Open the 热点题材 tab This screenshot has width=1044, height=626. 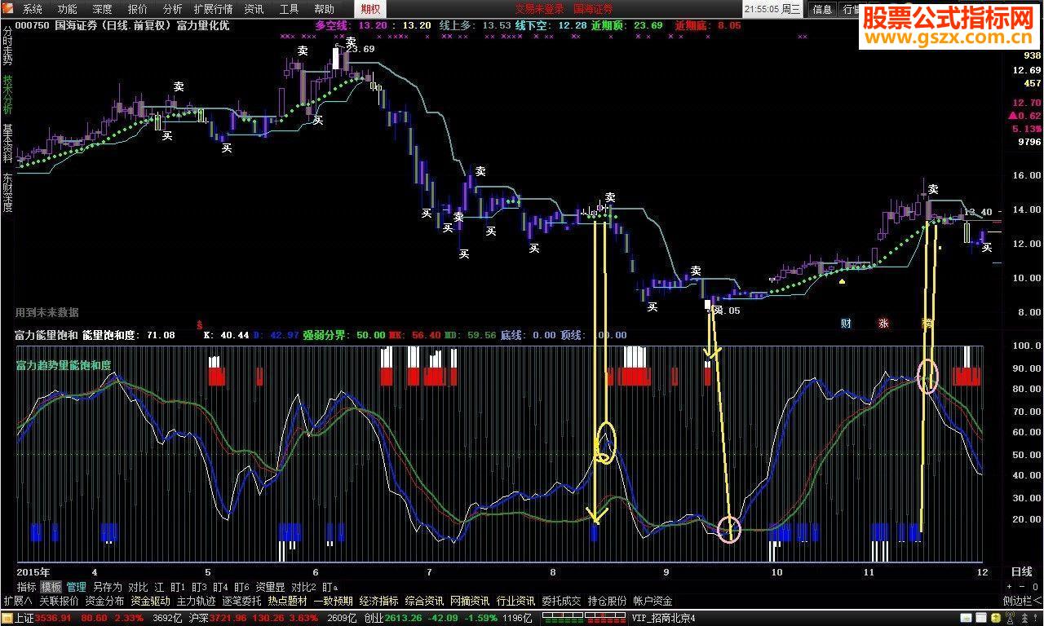(x=287, y=601)
